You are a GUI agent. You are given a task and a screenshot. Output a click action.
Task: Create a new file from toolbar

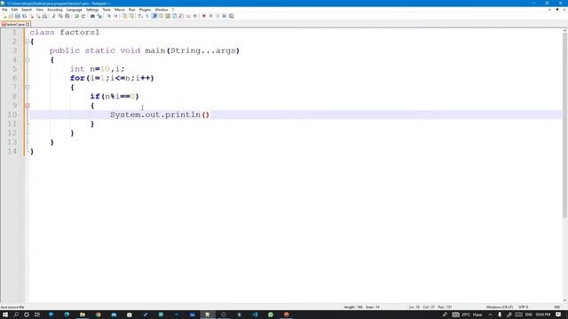click(4, 16)
